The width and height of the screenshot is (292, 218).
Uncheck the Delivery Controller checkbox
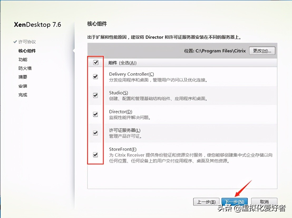point(95,77)
